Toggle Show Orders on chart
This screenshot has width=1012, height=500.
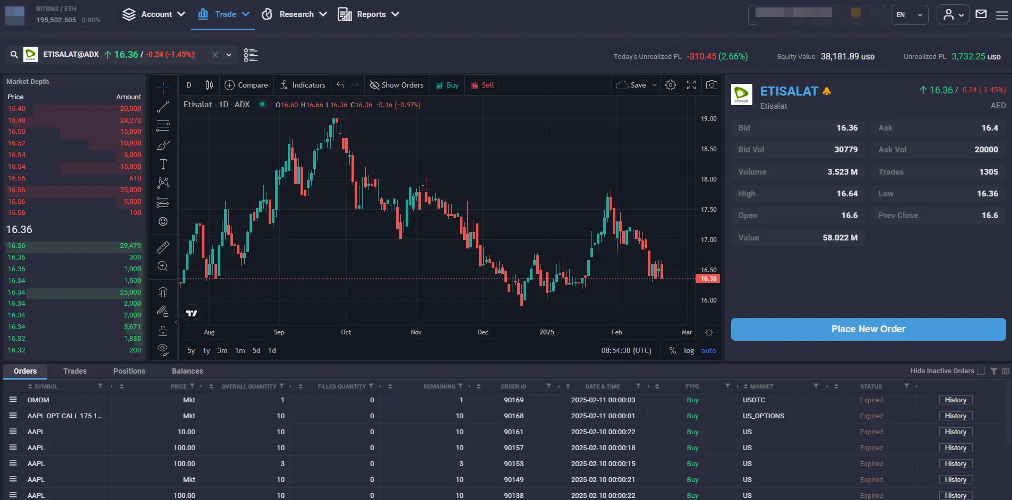pos(397,85)
